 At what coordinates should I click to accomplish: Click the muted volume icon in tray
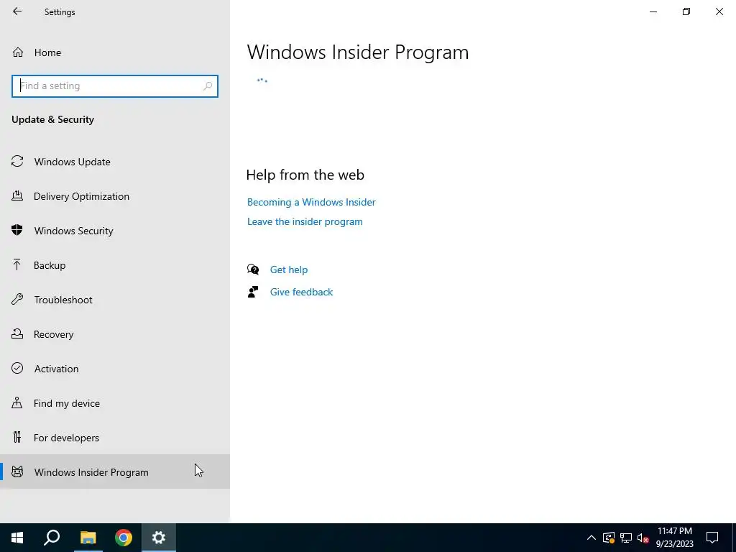[x=643, y=538]
